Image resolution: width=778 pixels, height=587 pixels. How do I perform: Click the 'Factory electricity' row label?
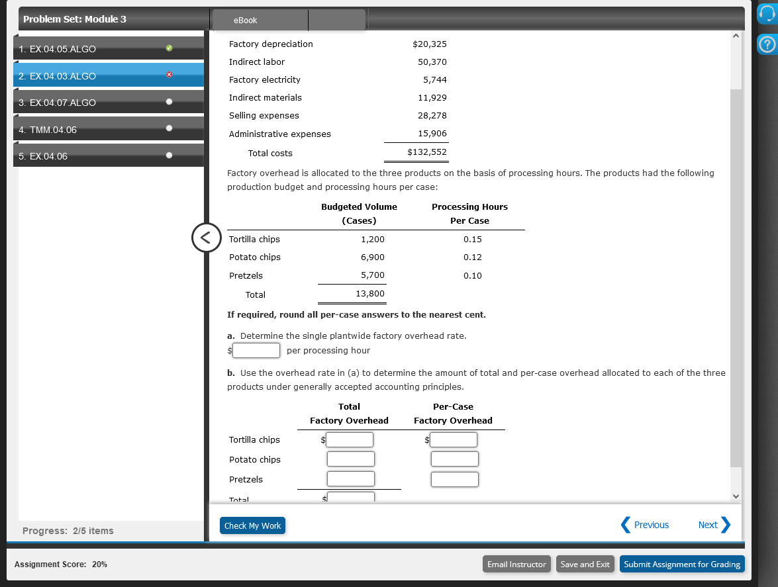tap(264, 80)
